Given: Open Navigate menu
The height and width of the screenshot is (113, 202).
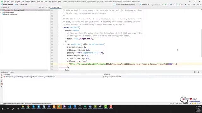Looking at the screenshot, I should (x=17, y=2).
